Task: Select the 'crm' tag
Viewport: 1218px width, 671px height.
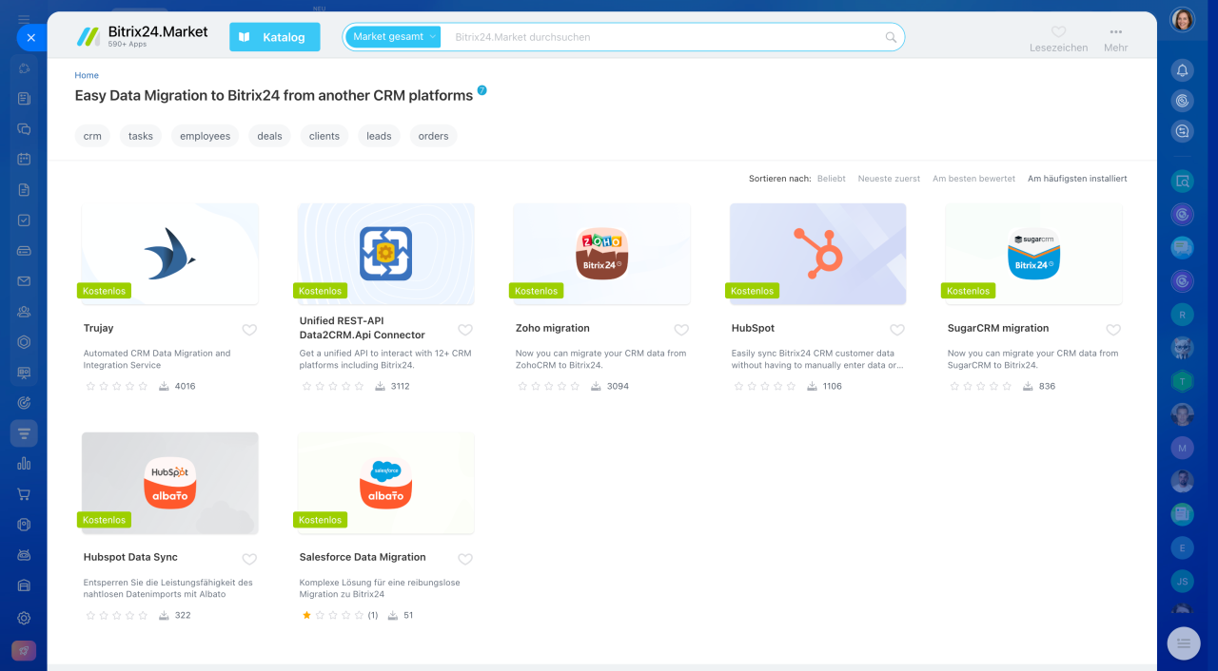Action: click(92, 136)
